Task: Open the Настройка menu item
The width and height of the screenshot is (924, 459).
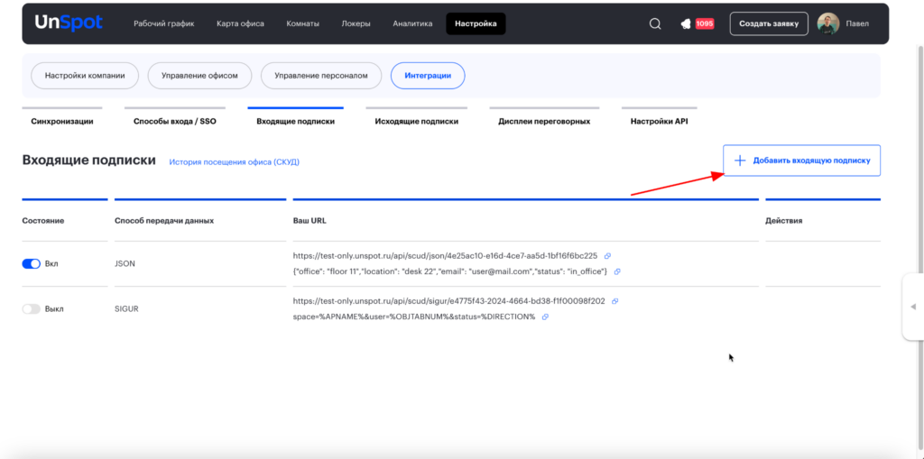Action: pyautogui.click(x=476, y=24)
